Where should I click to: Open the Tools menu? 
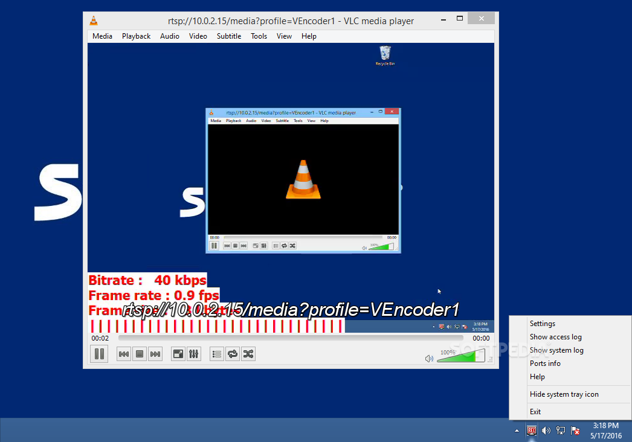pos(259,36)
